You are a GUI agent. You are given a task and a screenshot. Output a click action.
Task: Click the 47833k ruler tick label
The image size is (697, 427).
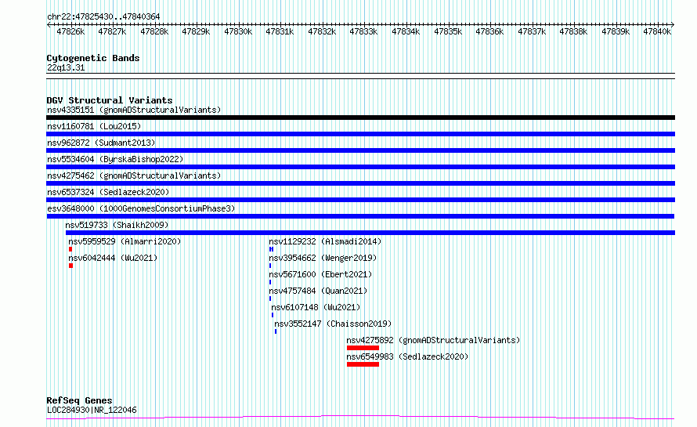click(x=363, y=31)
